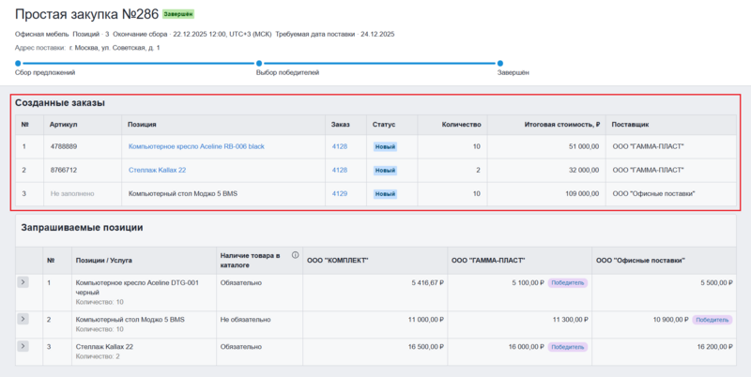Open 'Стеллаж Kallax 22' link in created orders
Screen dimensions: 751x377
pos(157,170)
